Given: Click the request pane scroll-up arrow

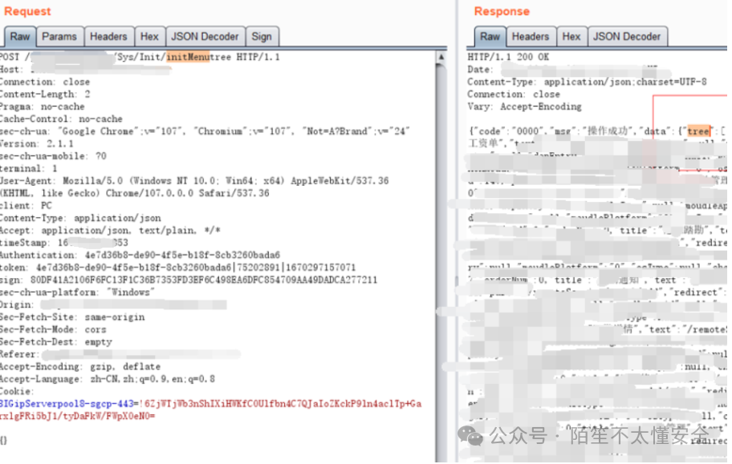Looking at the screenshot, I should pos(441,57).
